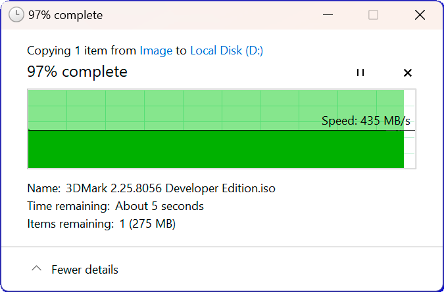Close the copy dialog window
444x292 pixels.
(420, 14)
